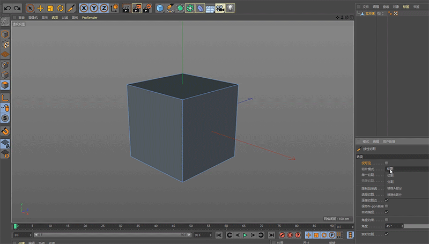This screenshot has width=429, height=244.
Task: Toggle snapping magnet icon
Action: [x=5, y=131]
